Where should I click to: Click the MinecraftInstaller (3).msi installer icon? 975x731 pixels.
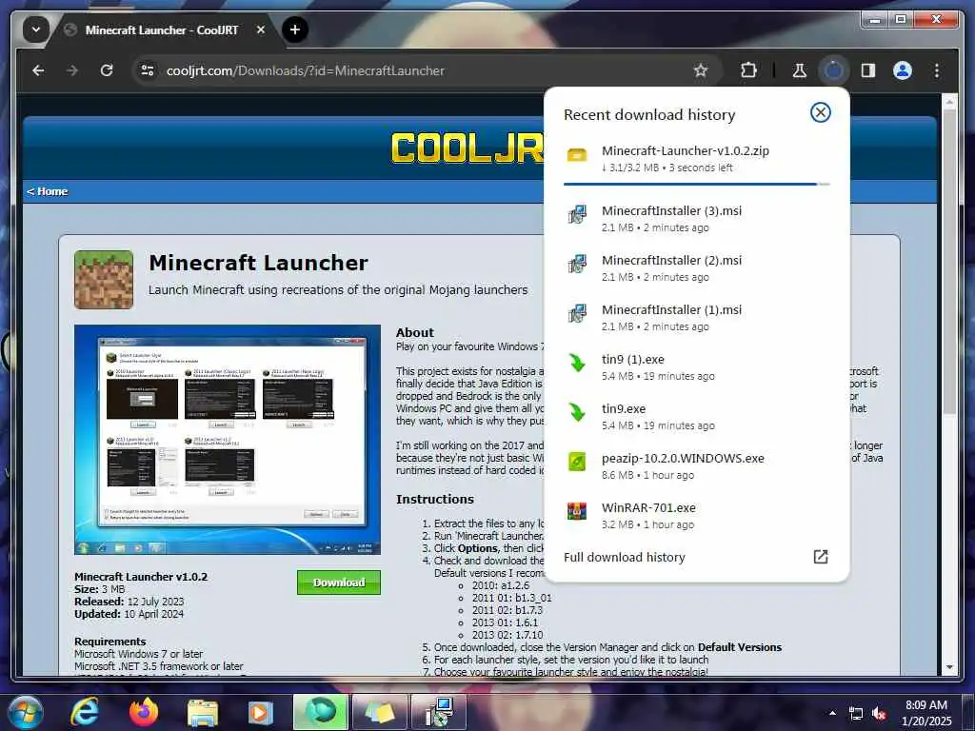point(577,214)
